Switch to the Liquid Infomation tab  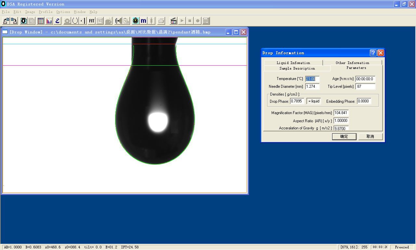pos(293,63)
